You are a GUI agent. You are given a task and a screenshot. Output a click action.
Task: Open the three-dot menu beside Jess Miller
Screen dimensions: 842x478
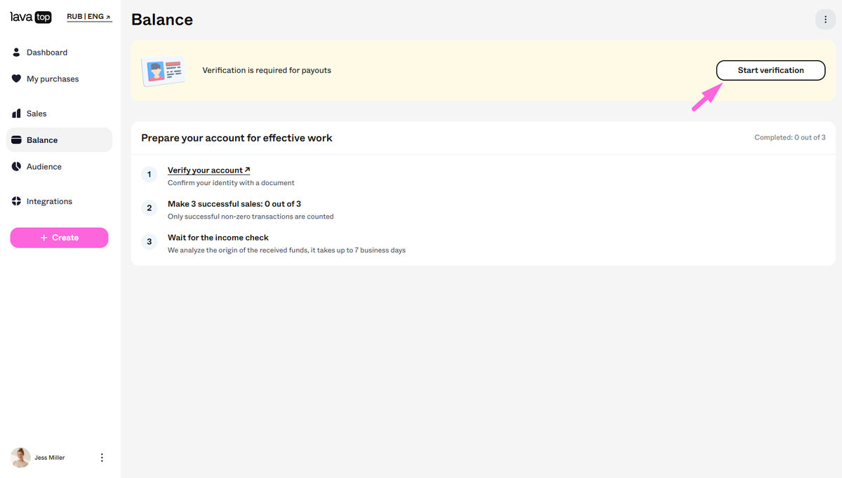coord(102,458)
